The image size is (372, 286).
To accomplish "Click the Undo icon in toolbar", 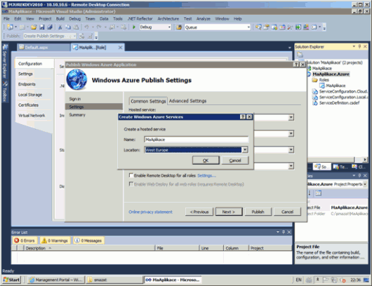I will (x=86, y=27).
